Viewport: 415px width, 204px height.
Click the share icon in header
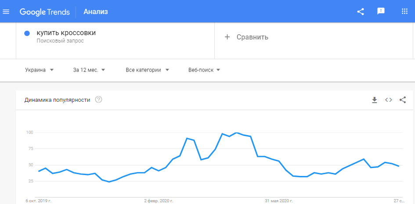(361, 12)
